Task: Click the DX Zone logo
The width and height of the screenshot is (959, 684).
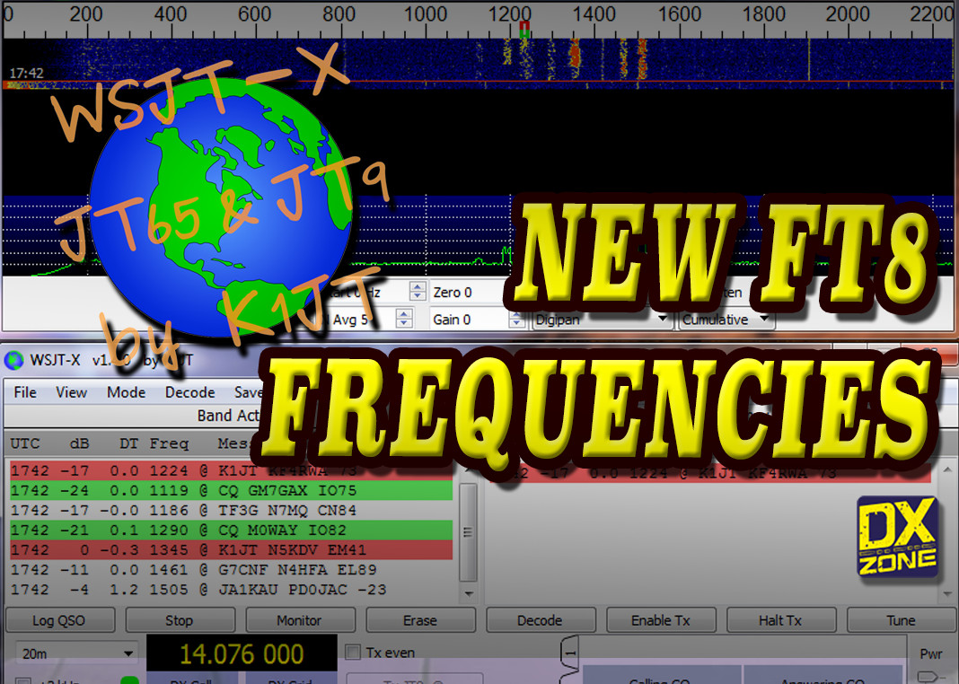Action: [898, 537]
